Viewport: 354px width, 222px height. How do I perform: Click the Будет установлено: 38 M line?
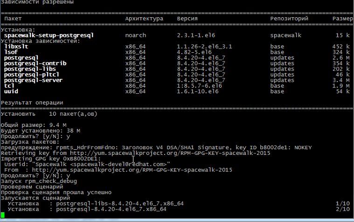coord(41,131)
